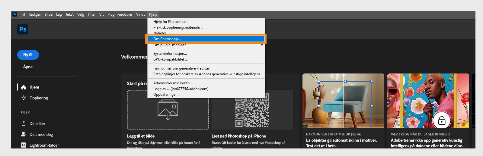Viewport: 483px width, 156px height.
Task: Click the Opplæring lightbulb icon
Action: coord(24,98)
